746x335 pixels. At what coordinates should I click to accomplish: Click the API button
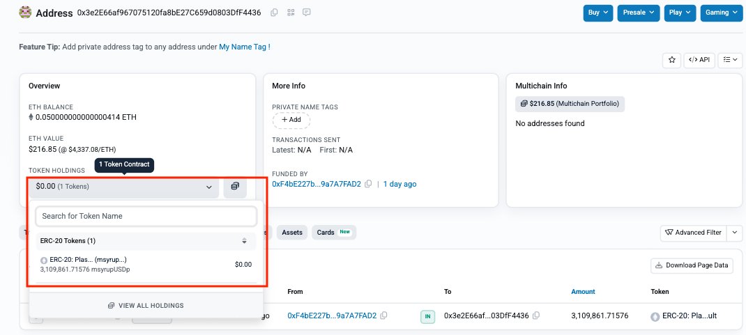pos(699,60)
